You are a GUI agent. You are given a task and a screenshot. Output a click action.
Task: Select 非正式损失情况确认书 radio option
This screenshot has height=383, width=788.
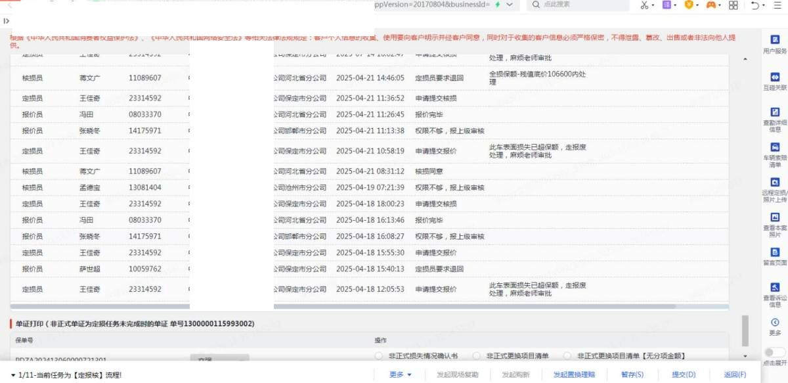coord(378,356)
